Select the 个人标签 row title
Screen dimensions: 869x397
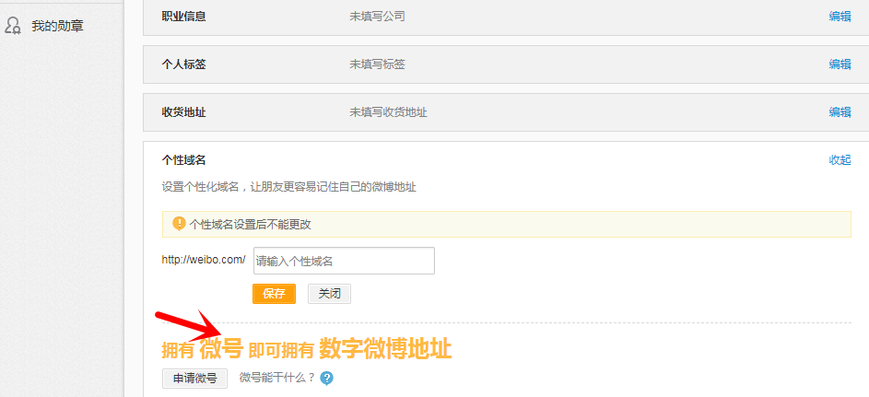point(183,64)
